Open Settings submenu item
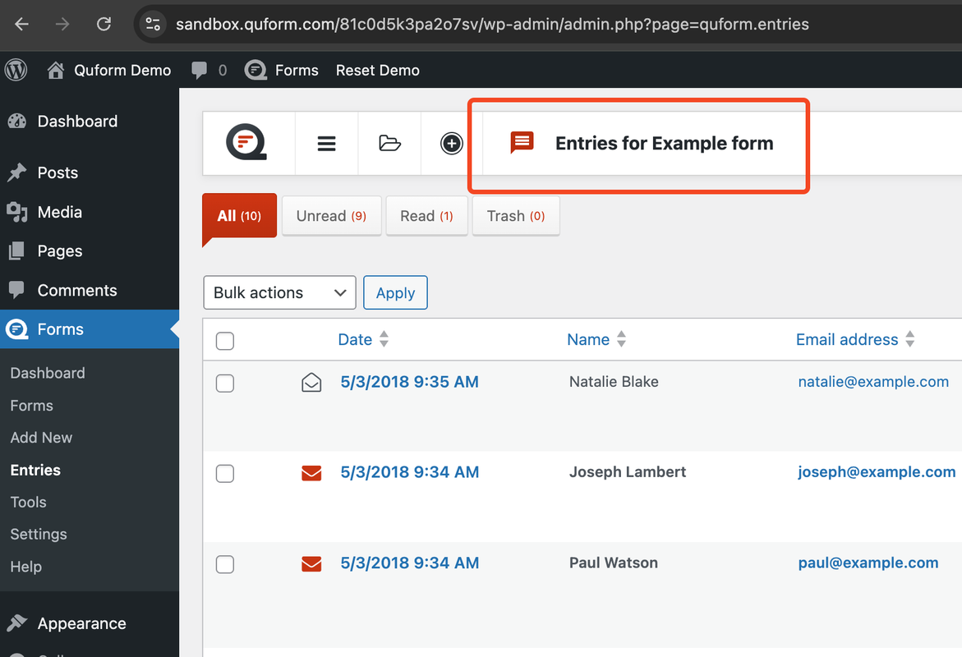Viewport: 962px width, 657px height. coord(39,535)
